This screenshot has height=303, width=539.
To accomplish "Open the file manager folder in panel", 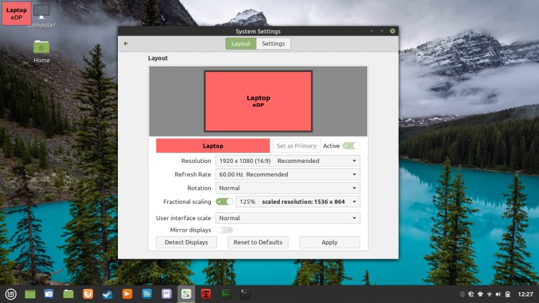I will point(69,294).
